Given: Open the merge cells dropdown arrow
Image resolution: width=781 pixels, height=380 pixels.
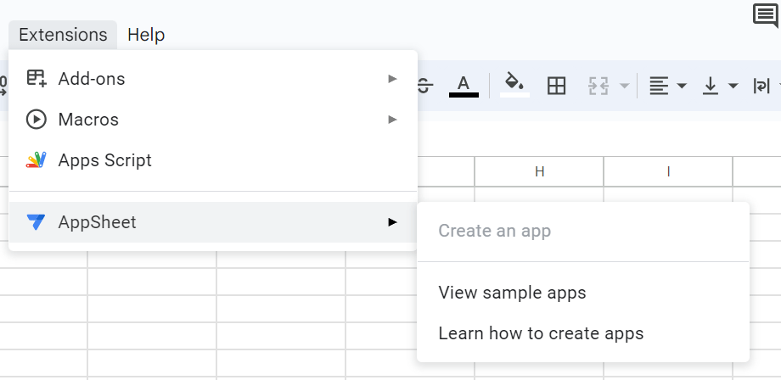Looking at the screenshot, I should (x=624, y=86).
